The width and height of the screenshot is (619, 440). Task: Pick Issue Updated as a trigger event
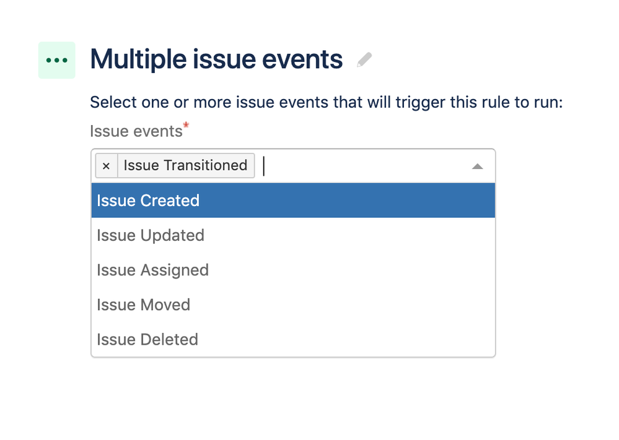[150, 235]
